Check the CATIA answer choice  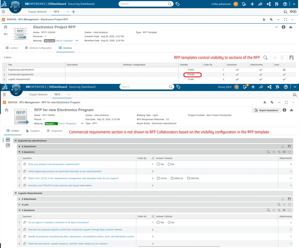click(158, 178)
